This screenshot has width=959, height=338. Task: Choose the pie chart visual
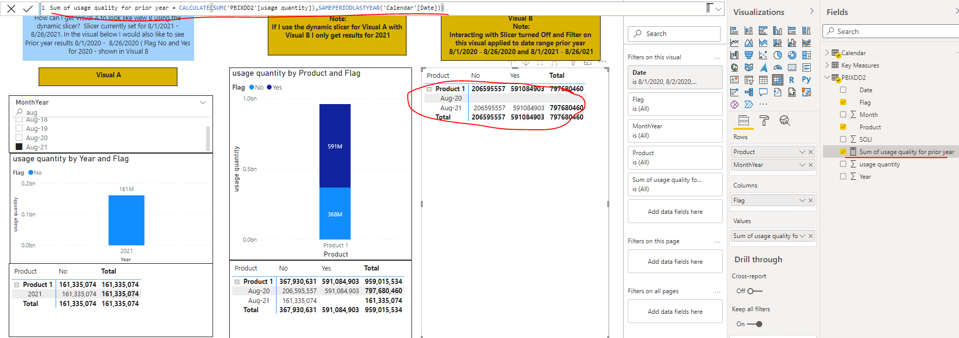point(778,55)
